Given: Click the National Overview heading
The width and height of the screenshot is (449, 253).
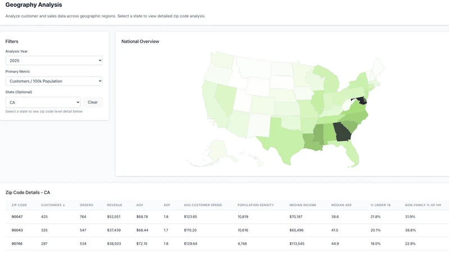Looking at the screenshot, I should click(x=140, y=41).
